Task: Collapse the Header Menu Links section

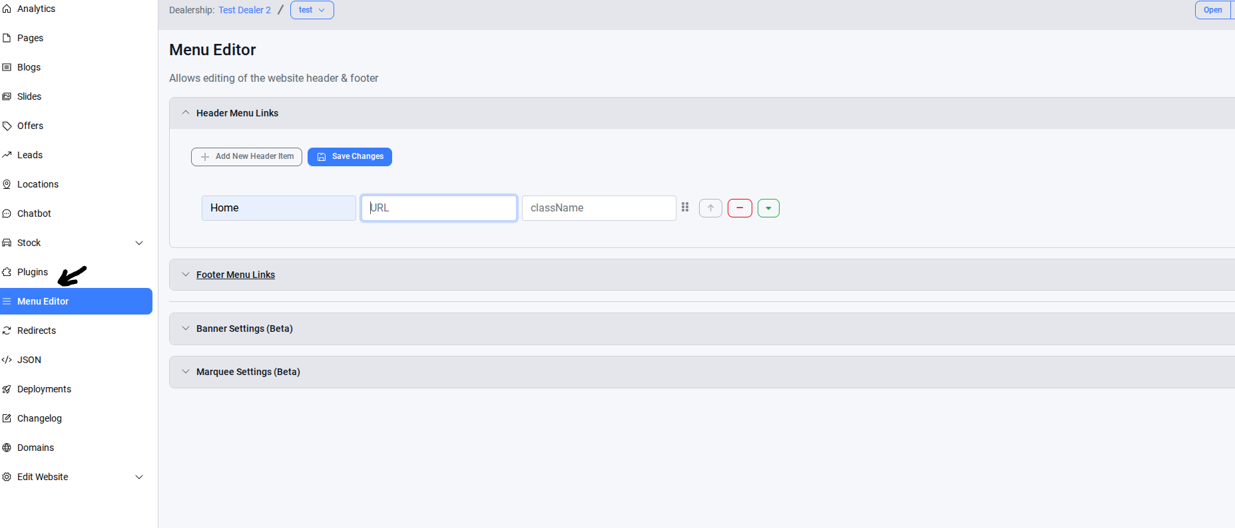Action: (x=186, y=113)
